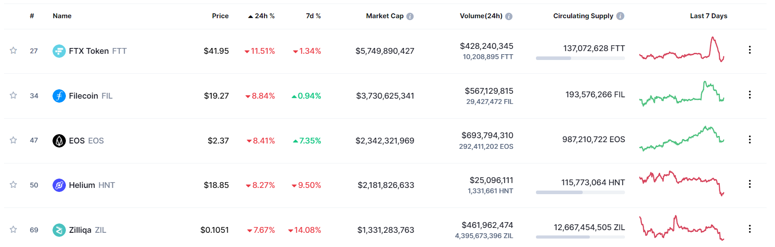This screenshot has height=247, width=775.
Task: Star Helium for the watchlist
Action: [13, 185]
